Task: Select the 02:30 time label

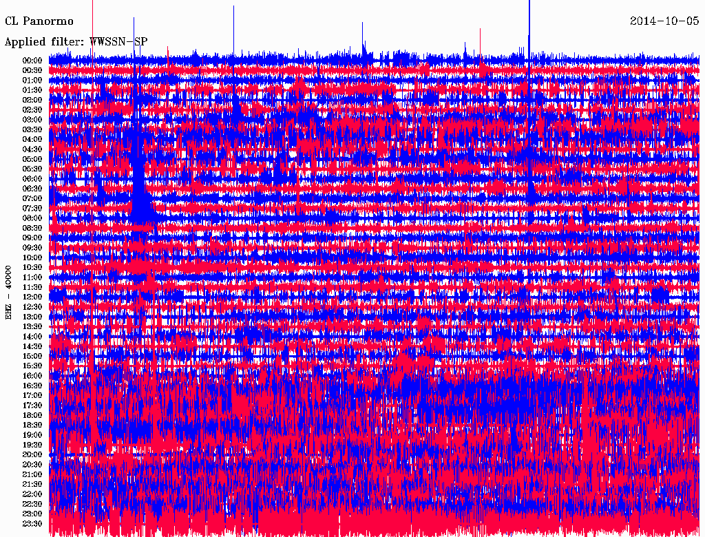Action: (32, 109)
